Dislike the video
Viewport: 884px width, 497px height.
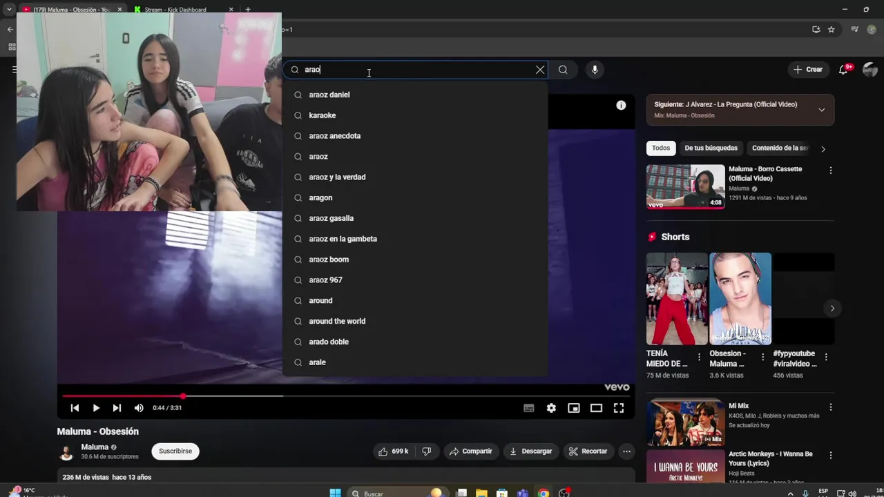point(427,451)
